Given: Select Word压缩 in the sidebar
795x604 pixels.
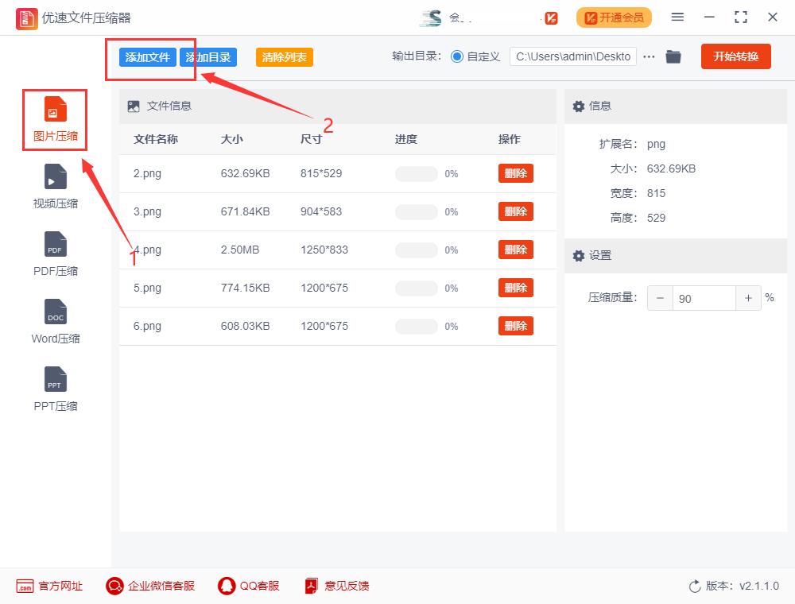Looking at the screenshot, I should [x=54, y=322].
